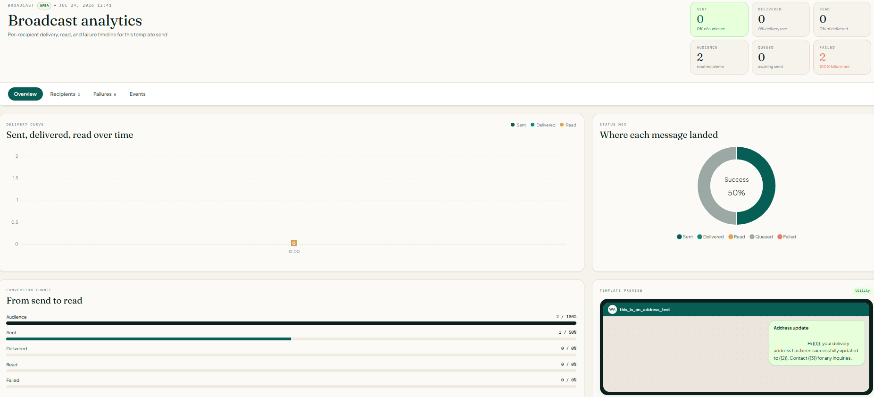
Task: Click the Utility category badge
Action: click(x=862, y=291)
